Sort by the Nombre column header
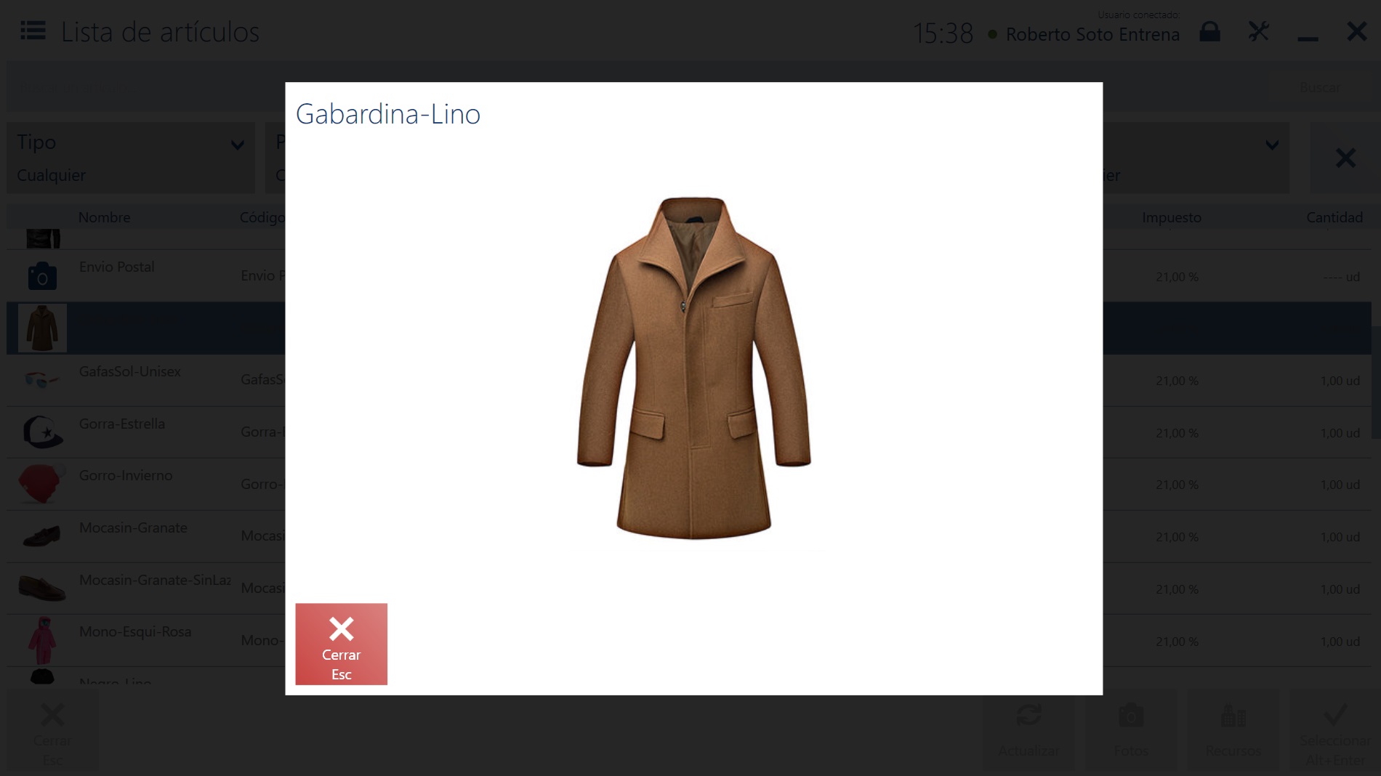This screenshot has height=776, width=1381. pos(104,217)
